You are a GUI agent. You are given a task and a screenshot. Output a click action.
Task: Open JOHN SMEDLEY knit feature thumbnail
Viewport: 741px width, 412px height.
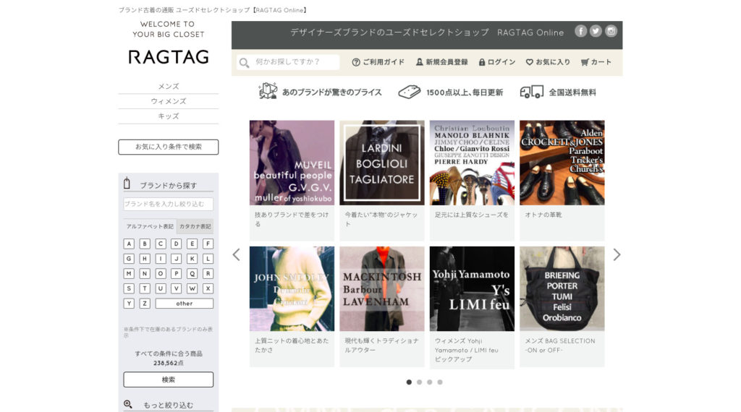(x=292, y=289)
